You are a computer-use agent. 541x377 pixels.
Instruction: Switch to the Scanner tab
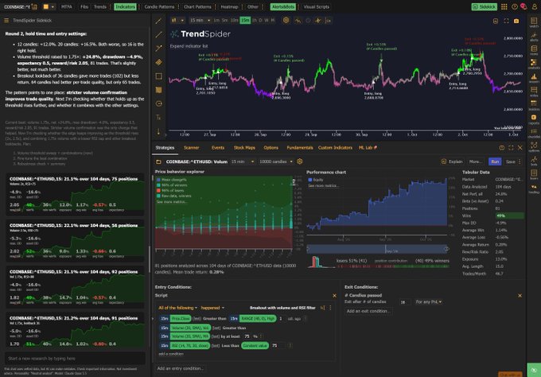pyautogui.click(x=191, y=148)
